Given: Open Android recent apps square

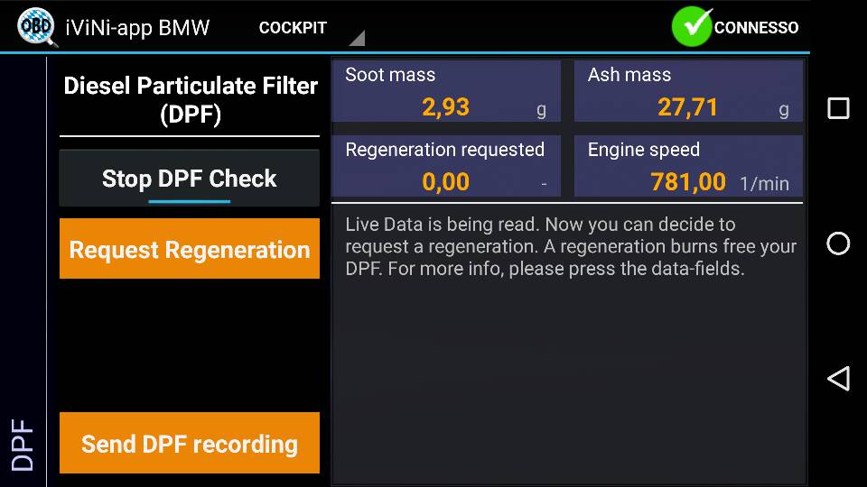Looking at the screenshot, I should [x=838, y=108].
